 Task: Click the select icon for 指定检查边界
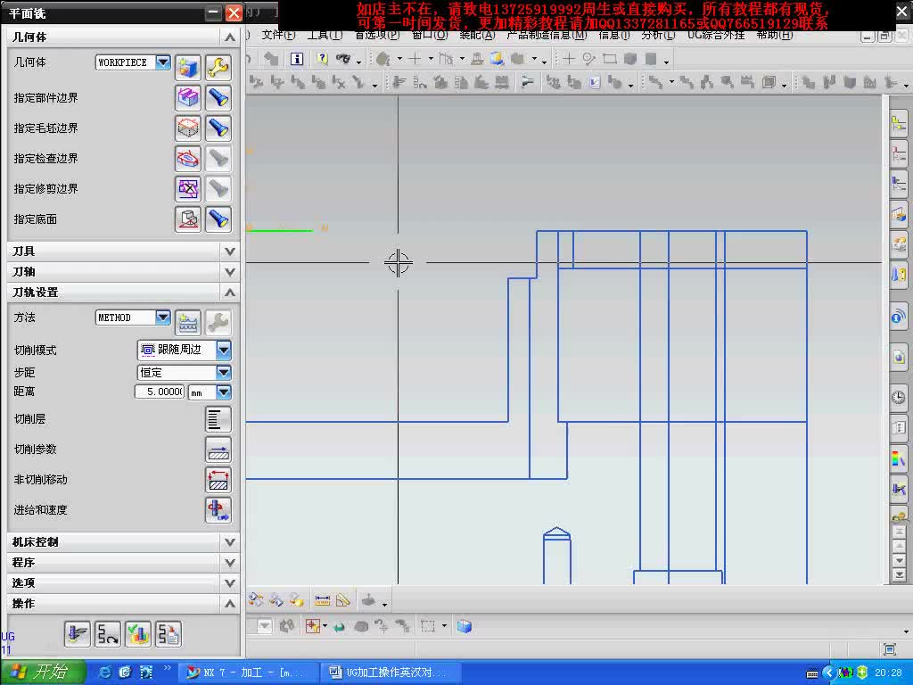[x=187, y=159]
